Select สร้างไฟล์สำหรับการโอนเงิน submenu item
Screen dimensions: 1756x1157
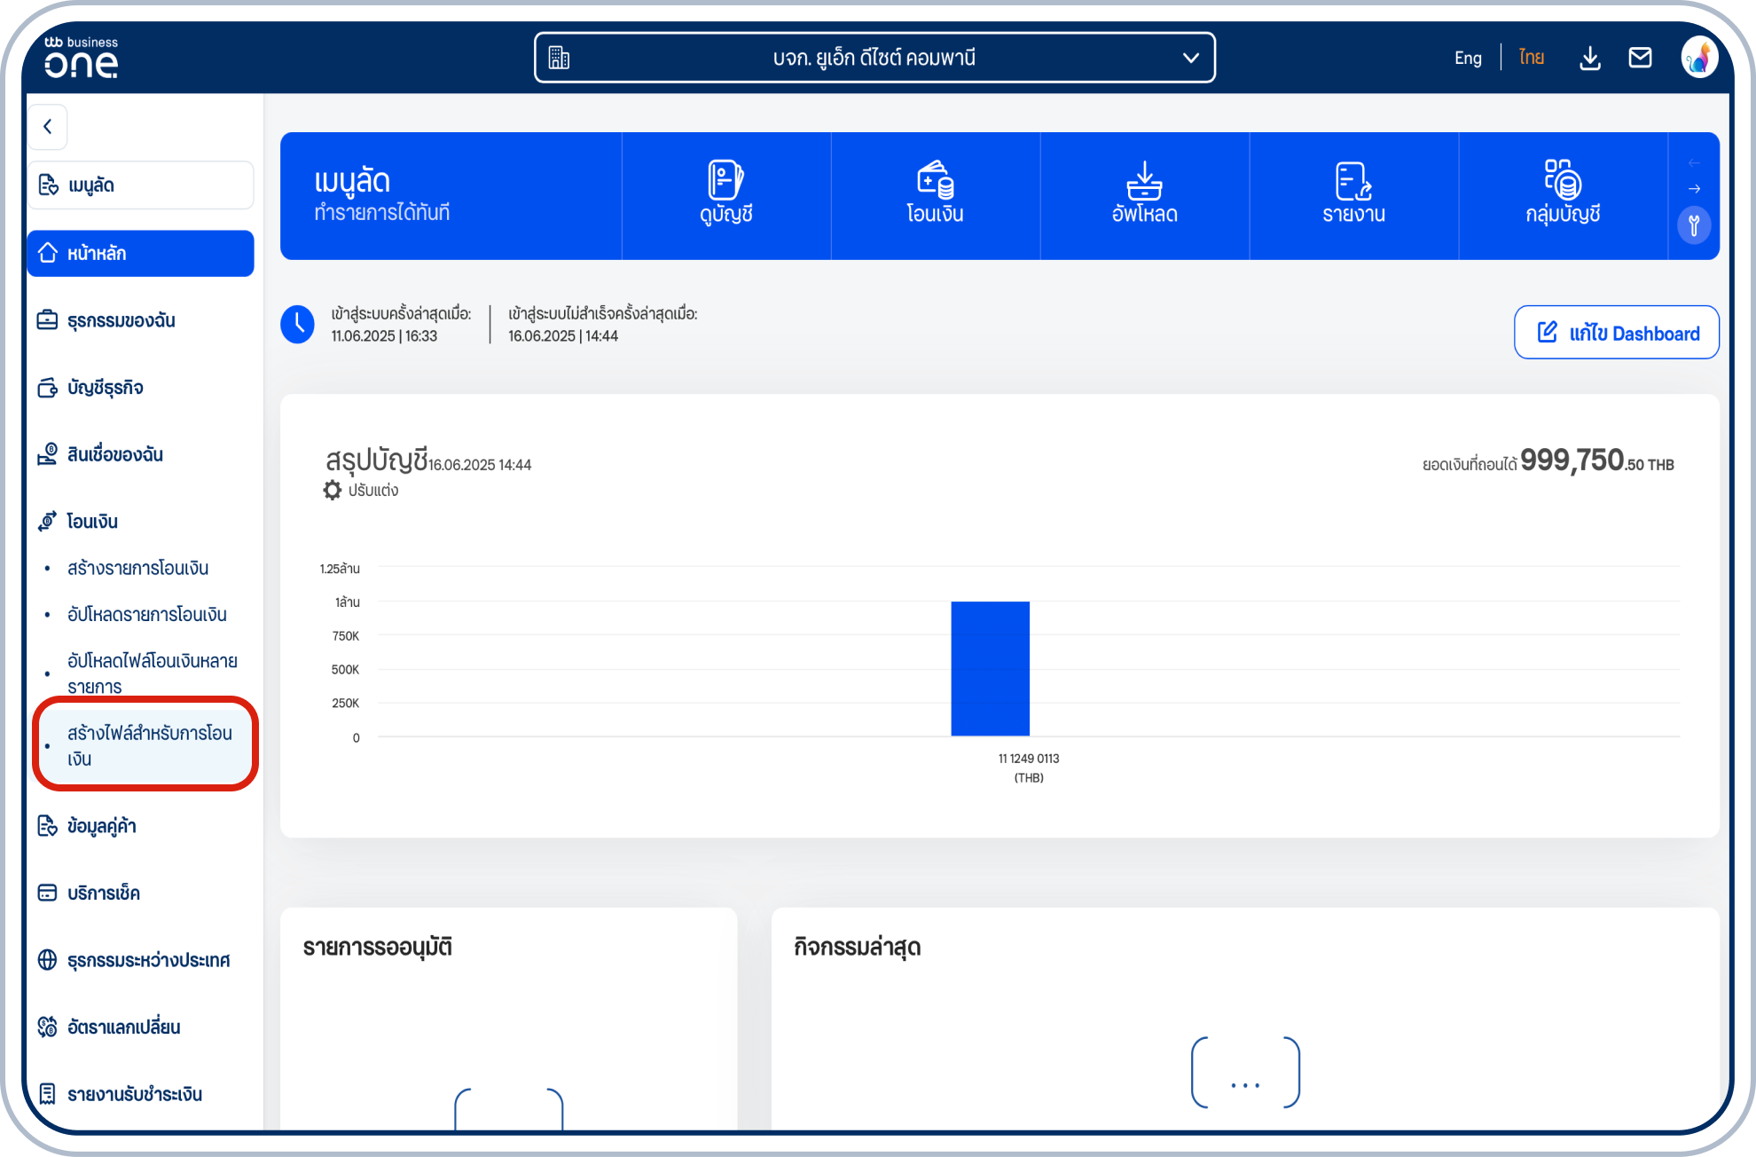click(149, 745)
